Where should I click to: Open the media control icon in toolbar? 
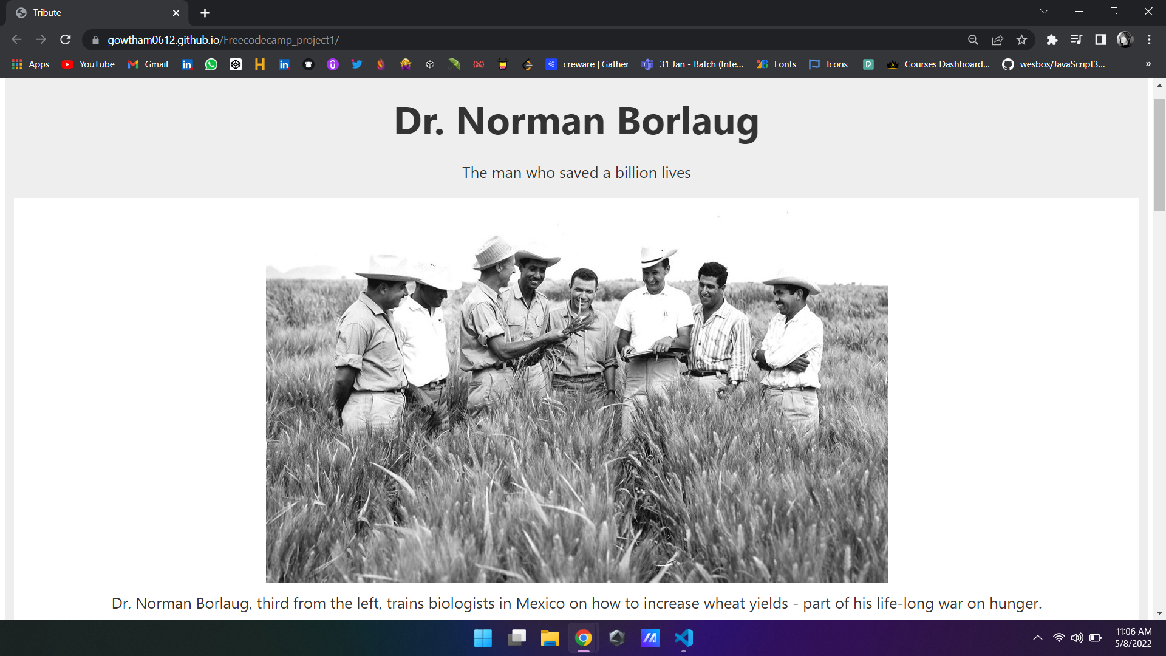[x=1076, y=40]
